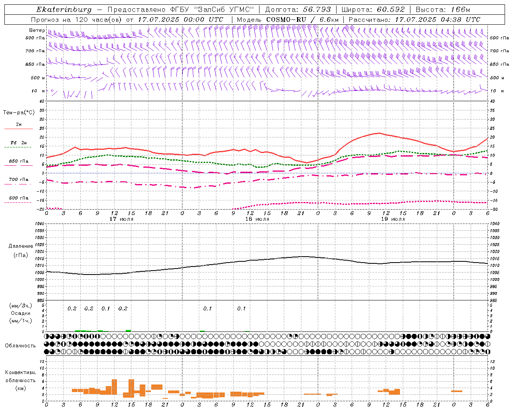This screenshot has width=511, height=408.
Task: Click the line sample under the 2м legend
Action: coord(18,129)
